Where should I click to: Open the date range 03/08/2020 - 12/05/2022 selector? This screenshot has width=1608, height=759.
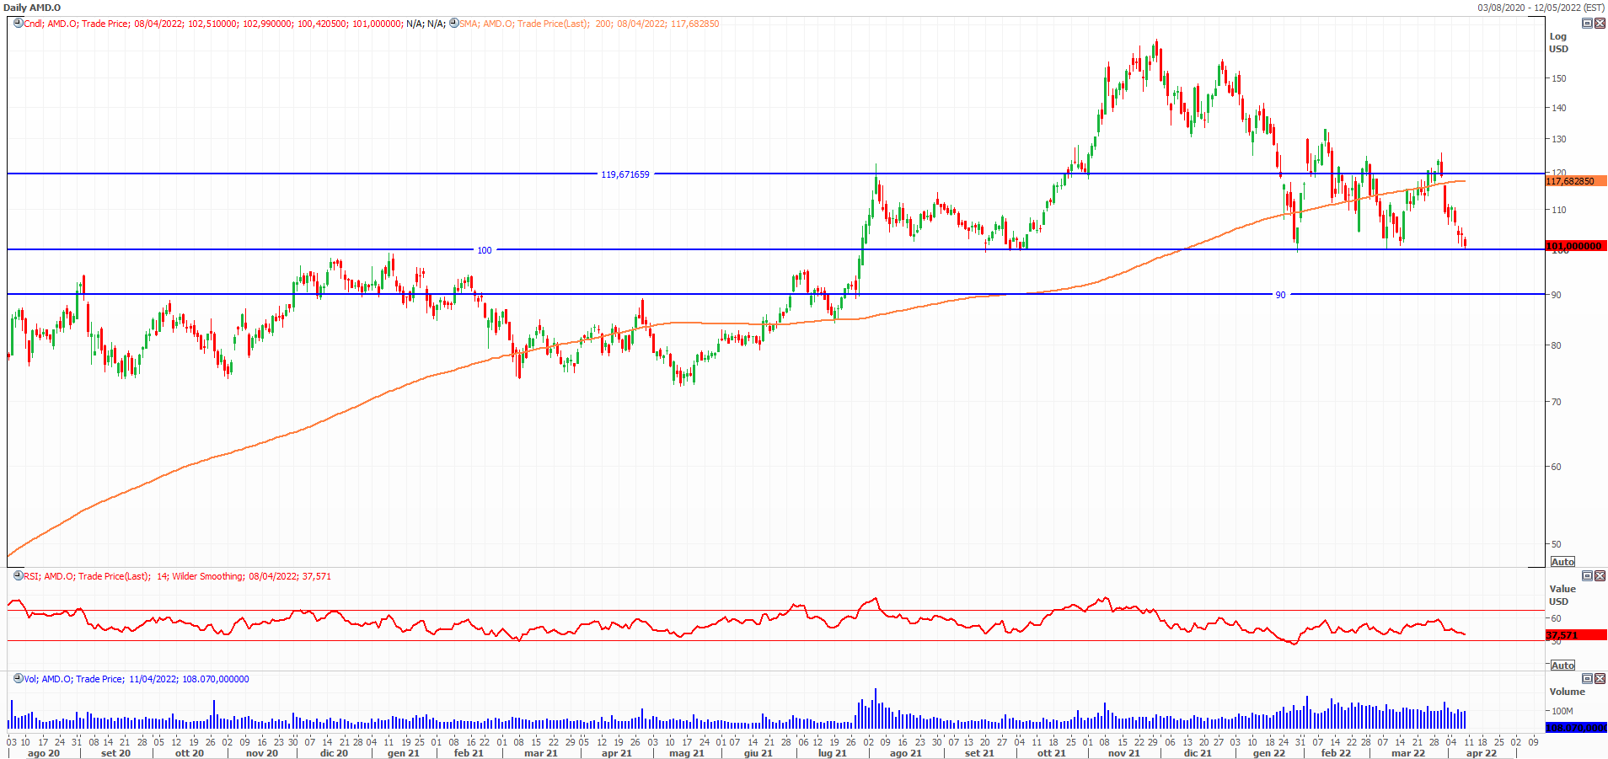click(1541, 8)
